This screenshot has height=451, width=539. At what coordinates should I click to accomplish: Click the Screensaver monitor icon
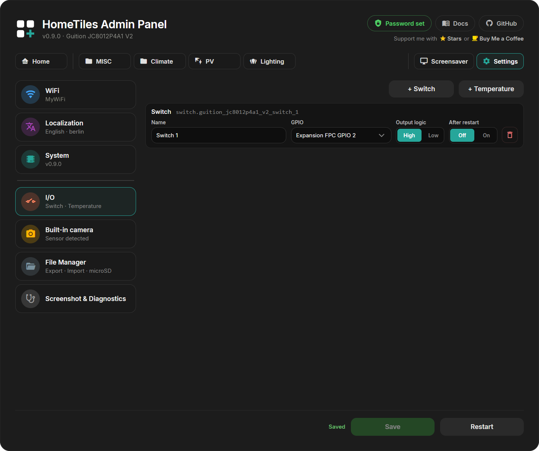424,61
